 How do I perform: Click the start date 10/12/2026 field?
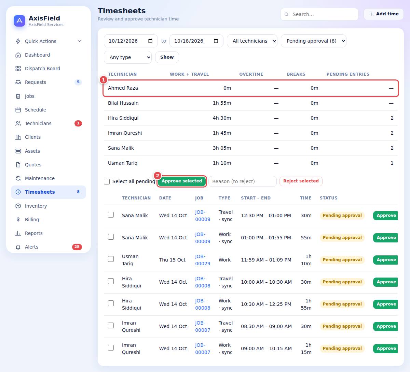click(x=131, y=41)
